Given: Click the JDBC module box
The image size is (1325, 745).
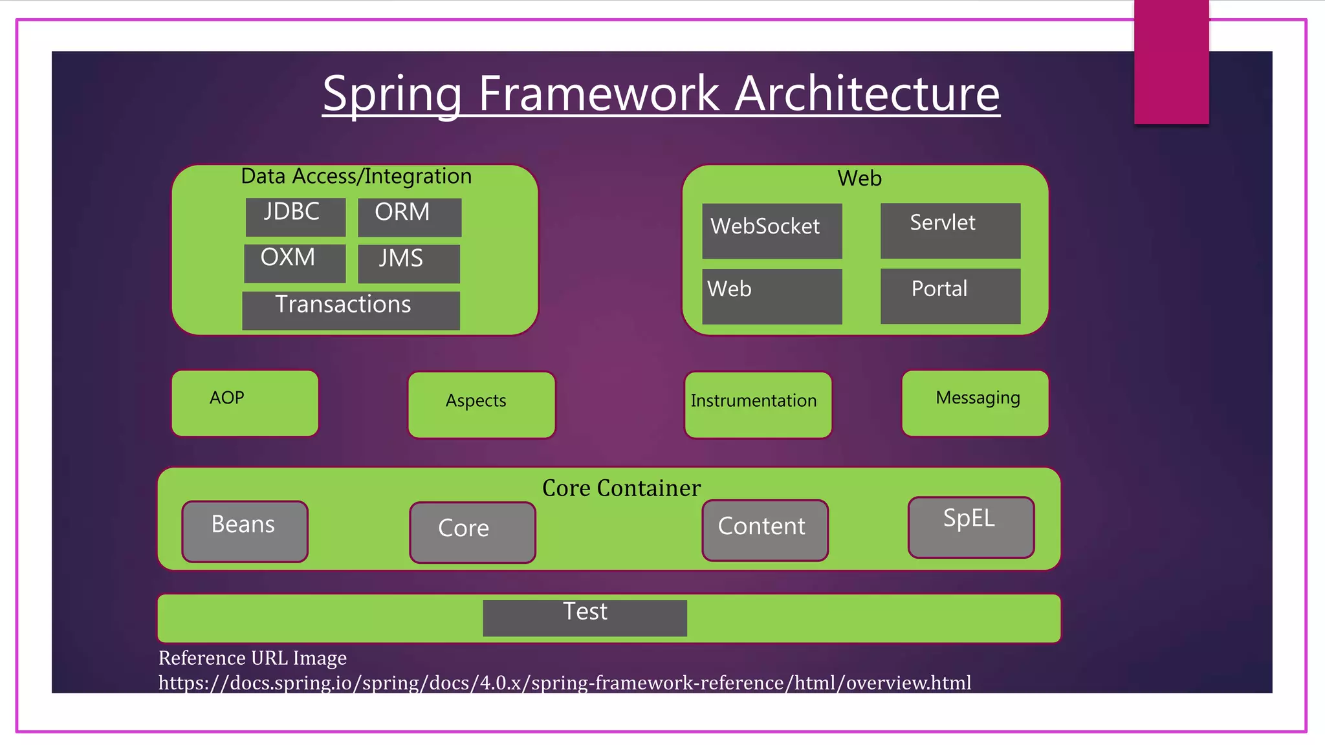Looking at the screenshot, I should 295,217.
